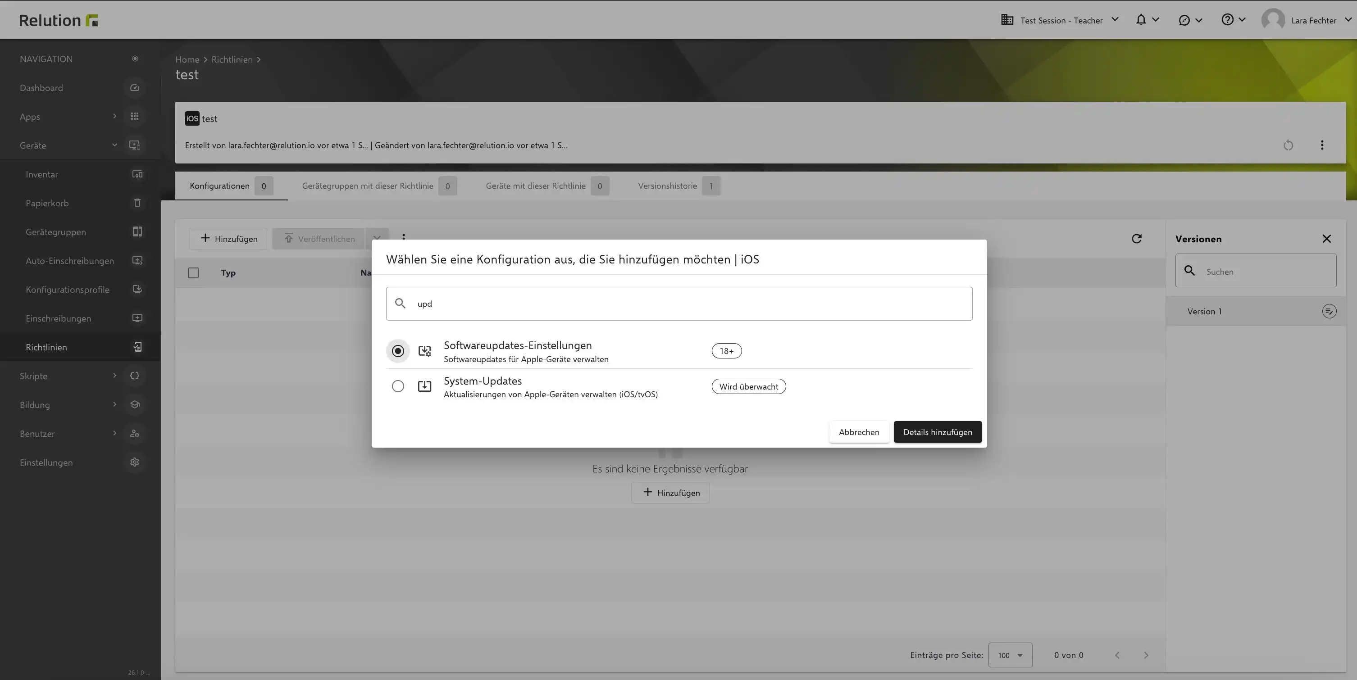
Task: Open the Einstellungen gear icon
Action: click(135, 462)
